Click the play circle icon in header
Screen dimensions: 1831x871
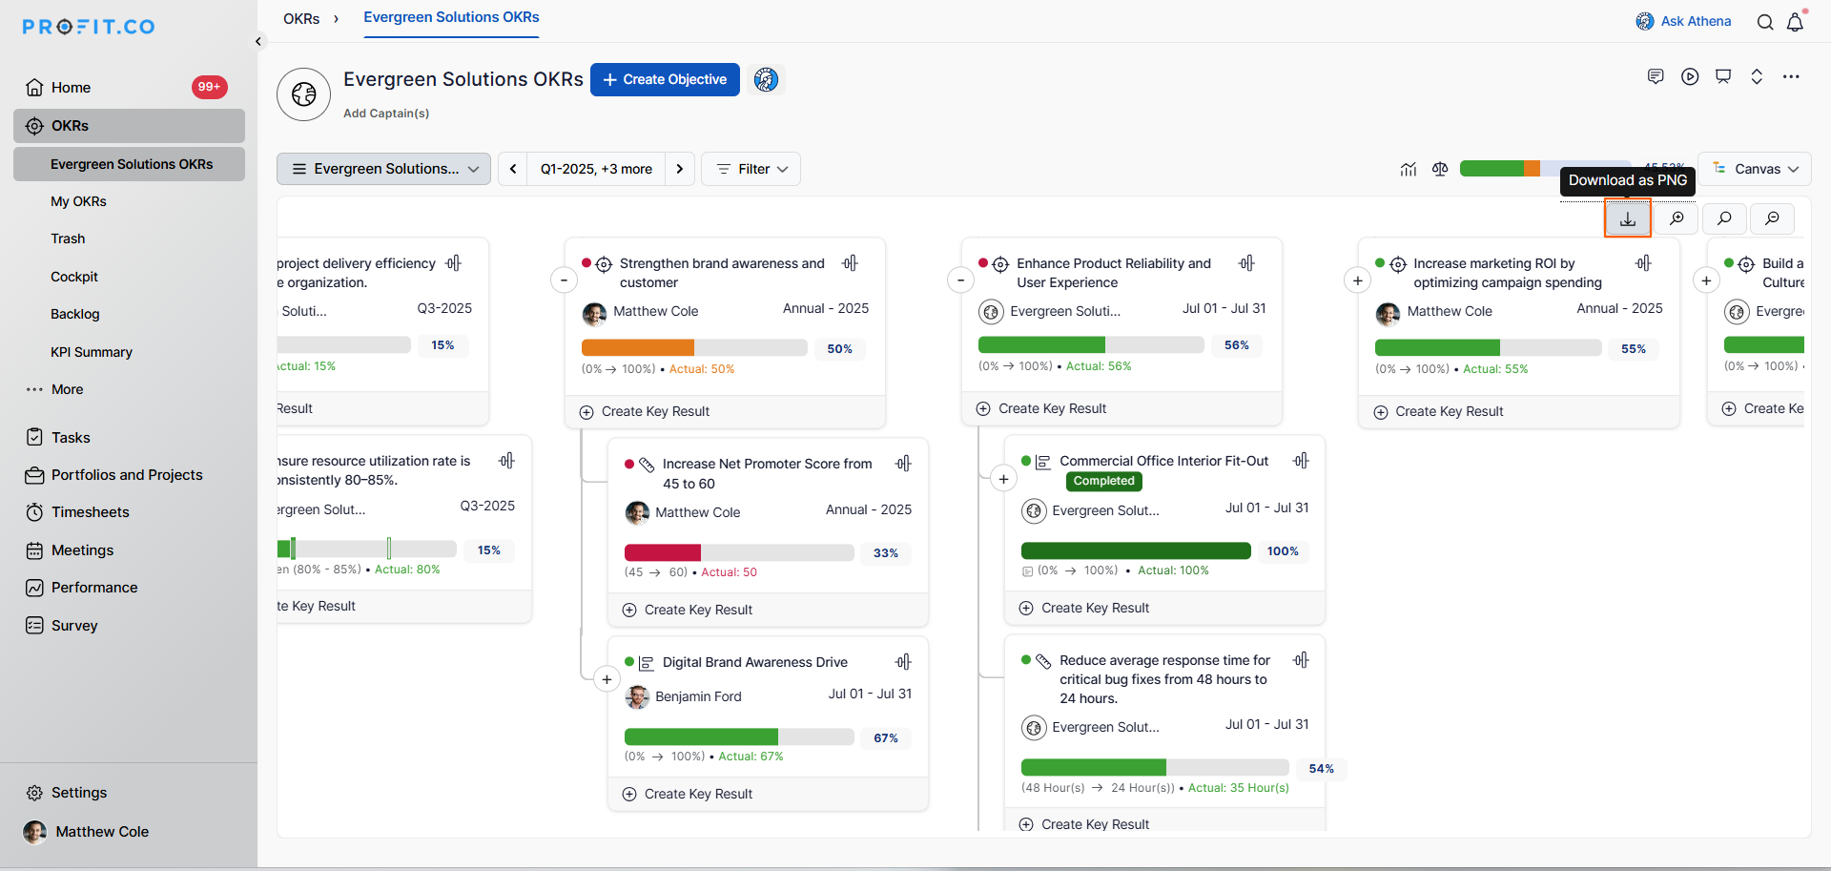pos(1690,76)
